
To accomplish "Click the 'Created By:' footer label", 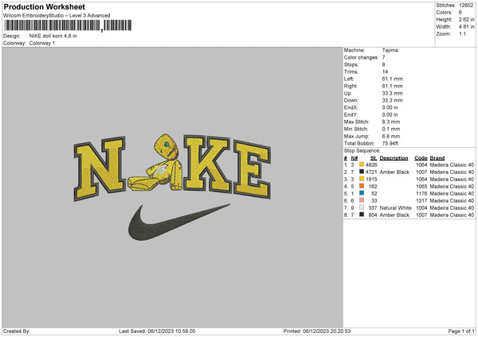I will [x=17, y=331].
